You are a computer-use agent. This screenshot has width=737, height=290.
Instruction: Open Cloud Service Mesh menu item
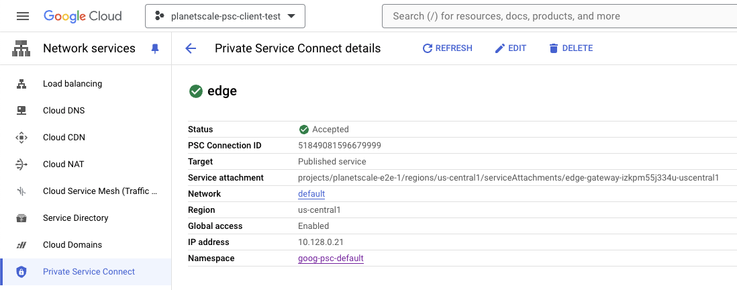coord(100,191)
